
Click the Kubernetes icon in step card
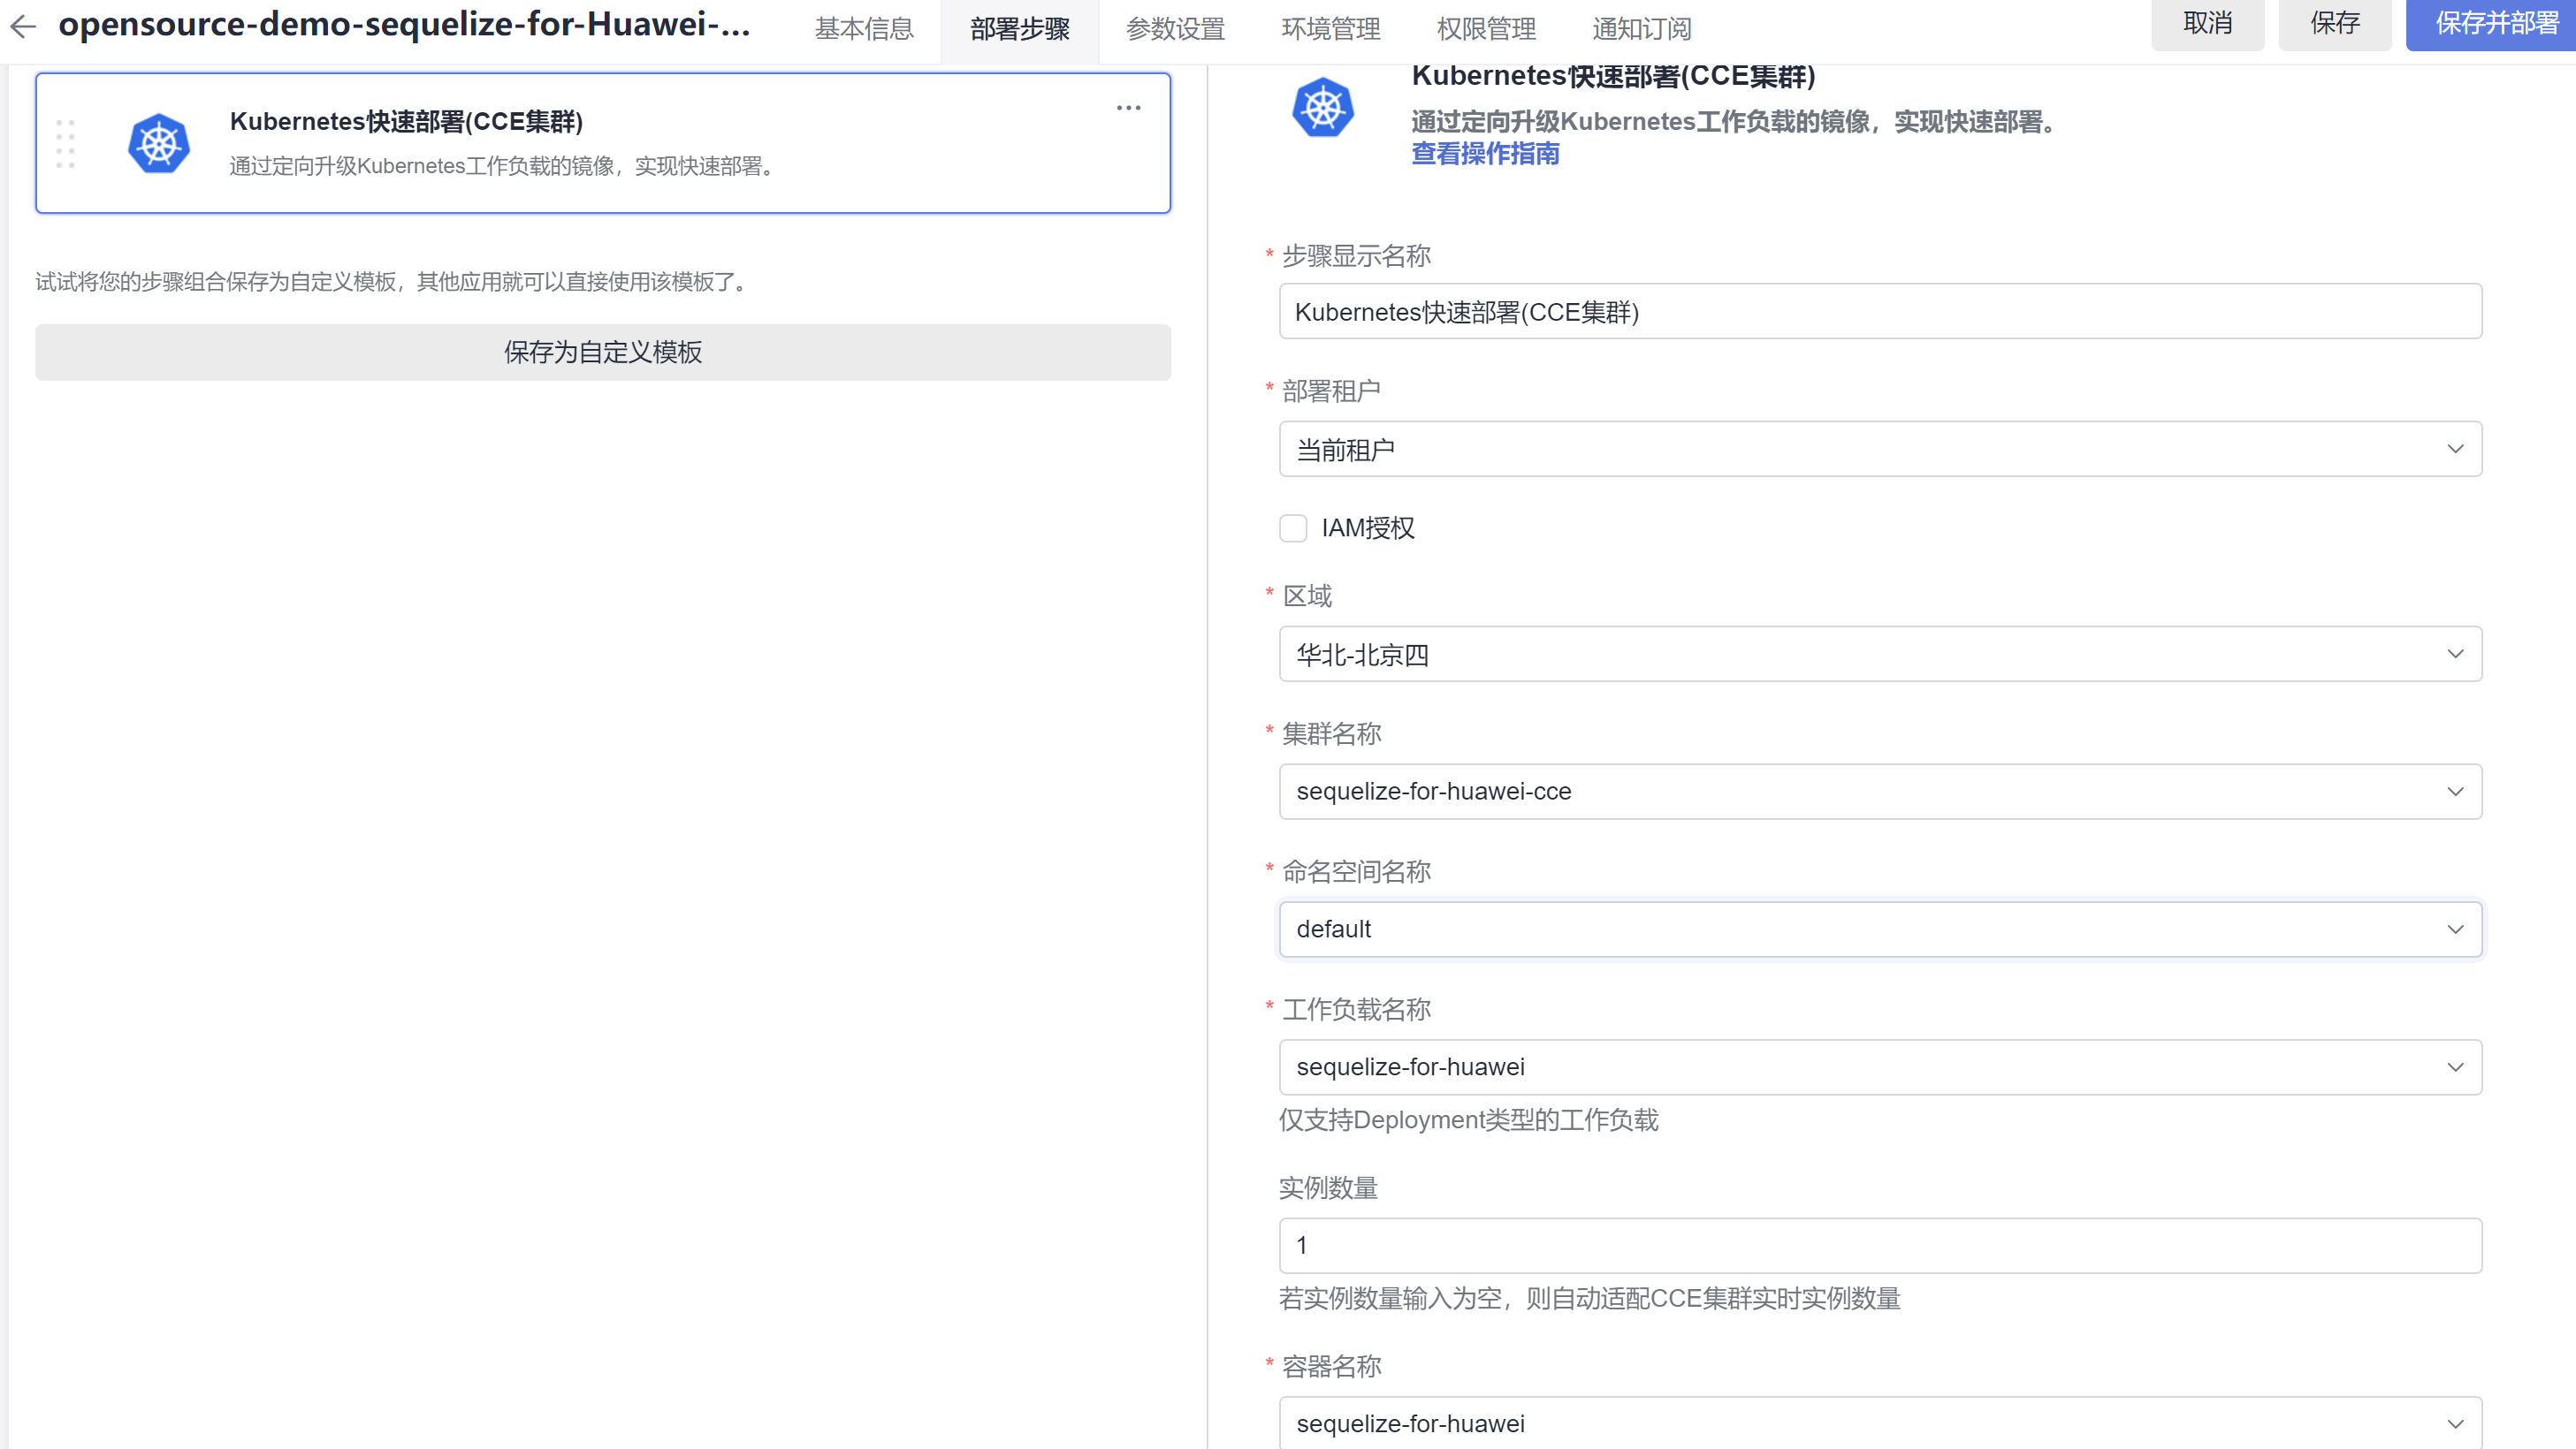click(158, 143)
